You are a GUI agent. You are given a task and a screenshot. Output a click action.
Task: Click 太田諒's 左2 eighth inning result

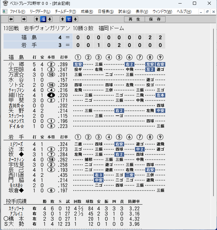click(150, 69)
